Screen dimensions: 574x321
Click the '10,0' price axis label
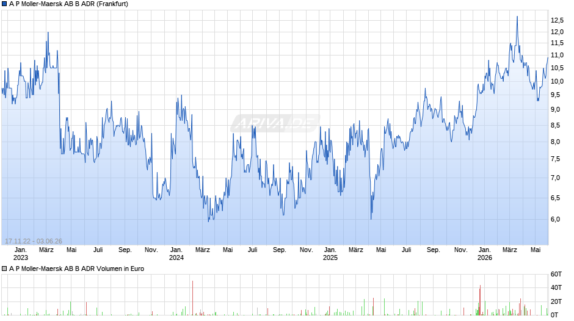click(x=557, y=81)
